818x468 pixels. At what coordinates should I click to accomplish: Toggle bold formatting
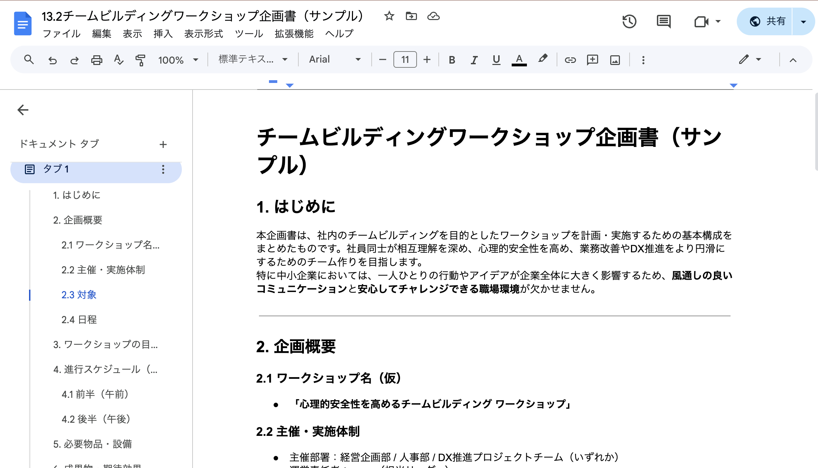tap(452, 59)
